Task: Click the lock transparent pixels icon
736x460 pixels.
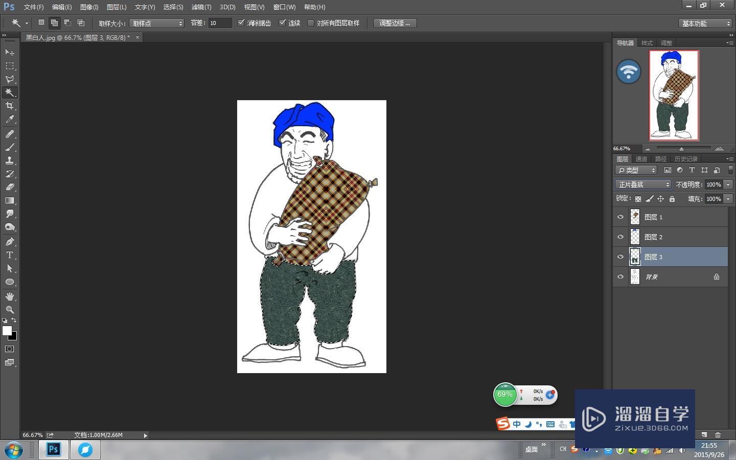Action: click(638, 199)
